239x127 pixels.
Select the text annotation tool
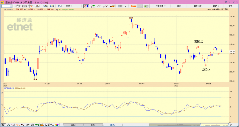coord(8,125)
